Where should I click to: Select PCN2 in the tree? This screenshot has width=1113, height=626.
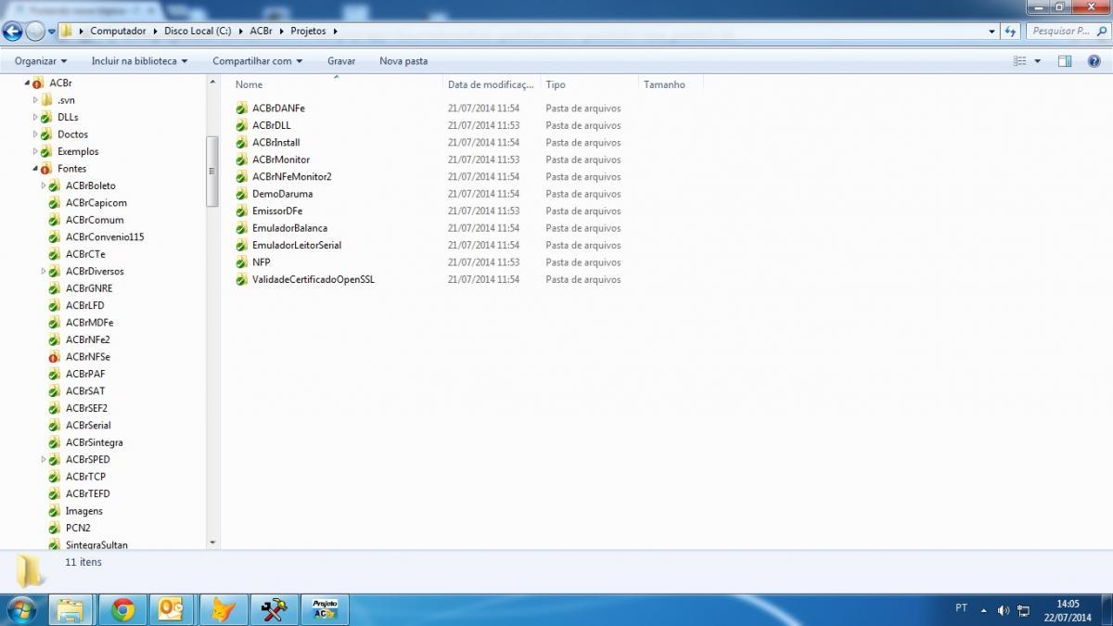(78, 529)
